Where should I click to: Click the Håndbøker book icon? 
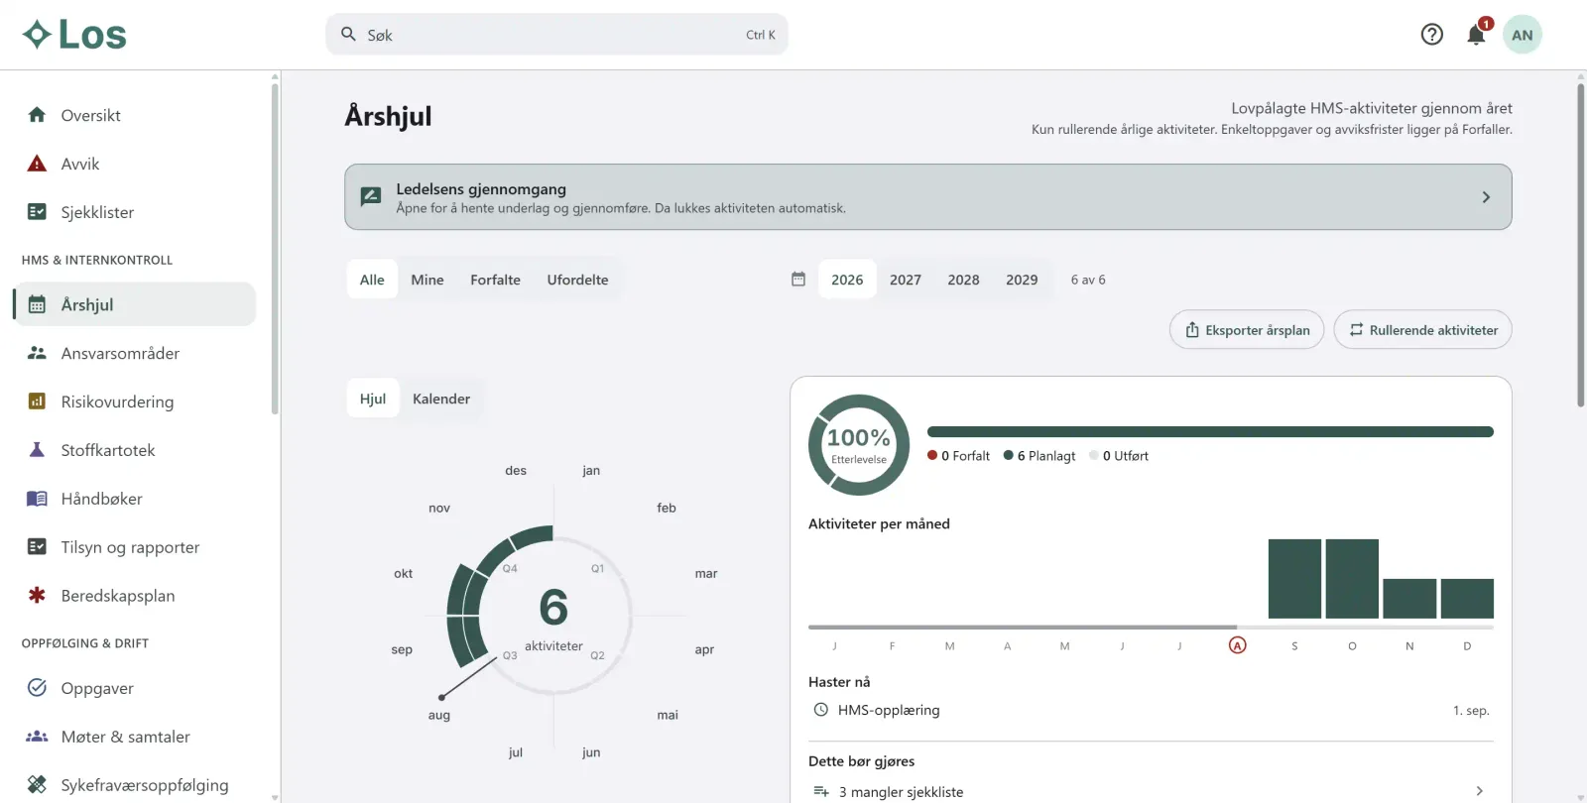pos(37,499)
